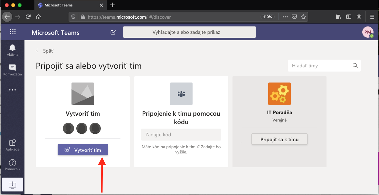
Task: Open the PM profile avatar menu
Action: (368, 32)
